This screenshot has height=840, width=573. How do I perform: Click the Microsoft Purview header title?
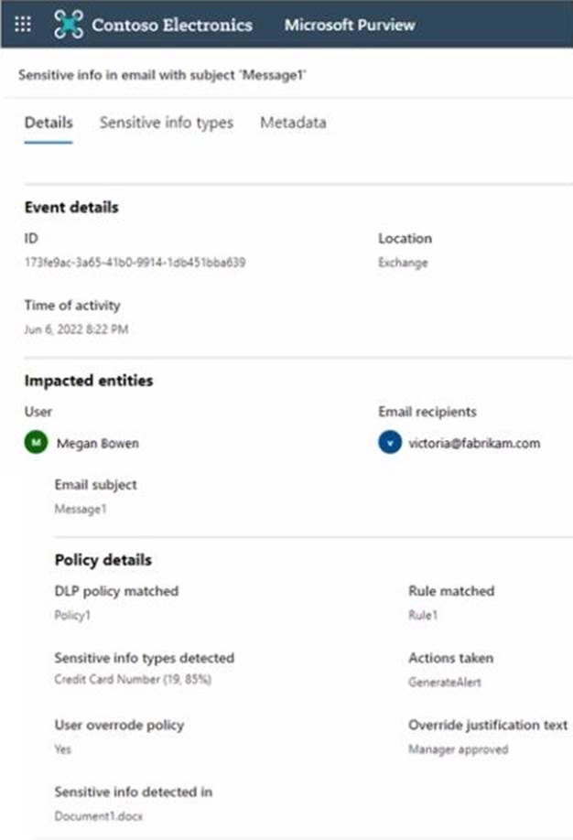pyautogui.click(x=350, y=25)
